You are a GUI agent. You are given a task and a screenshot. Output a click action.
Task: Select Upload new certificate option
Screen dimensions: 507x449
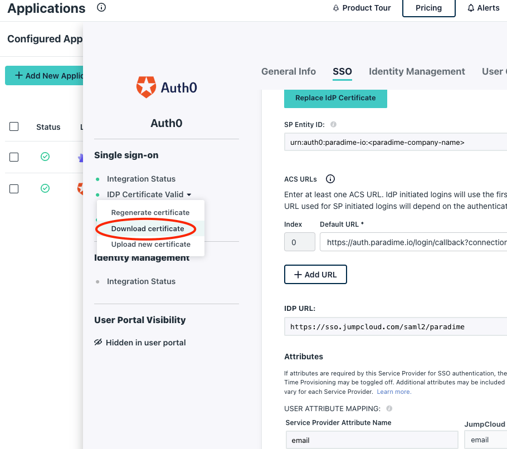coord(150,245)
